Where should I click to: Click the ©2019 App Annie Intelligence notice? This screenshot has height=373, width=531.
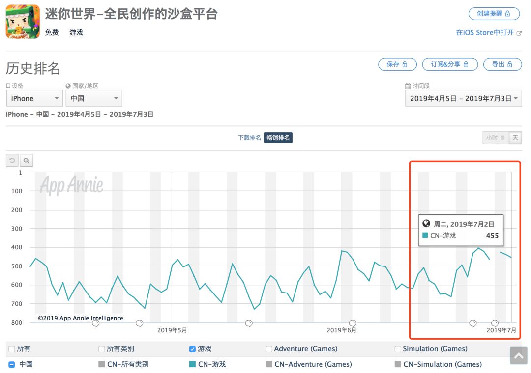click(81, 318)
